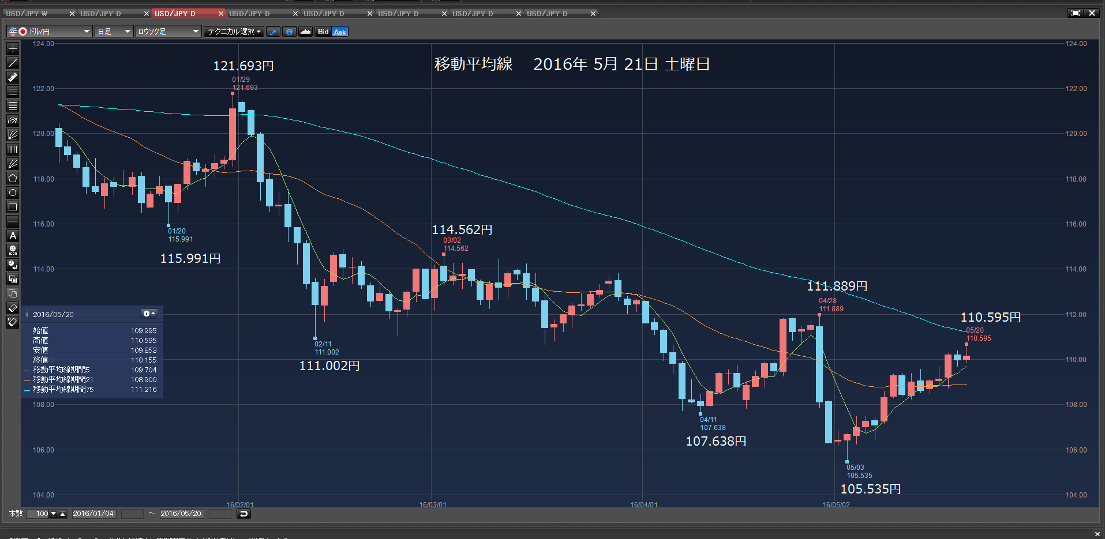Select the vertical lines time zone tool
1105x539 pixels.
[13, 149]
